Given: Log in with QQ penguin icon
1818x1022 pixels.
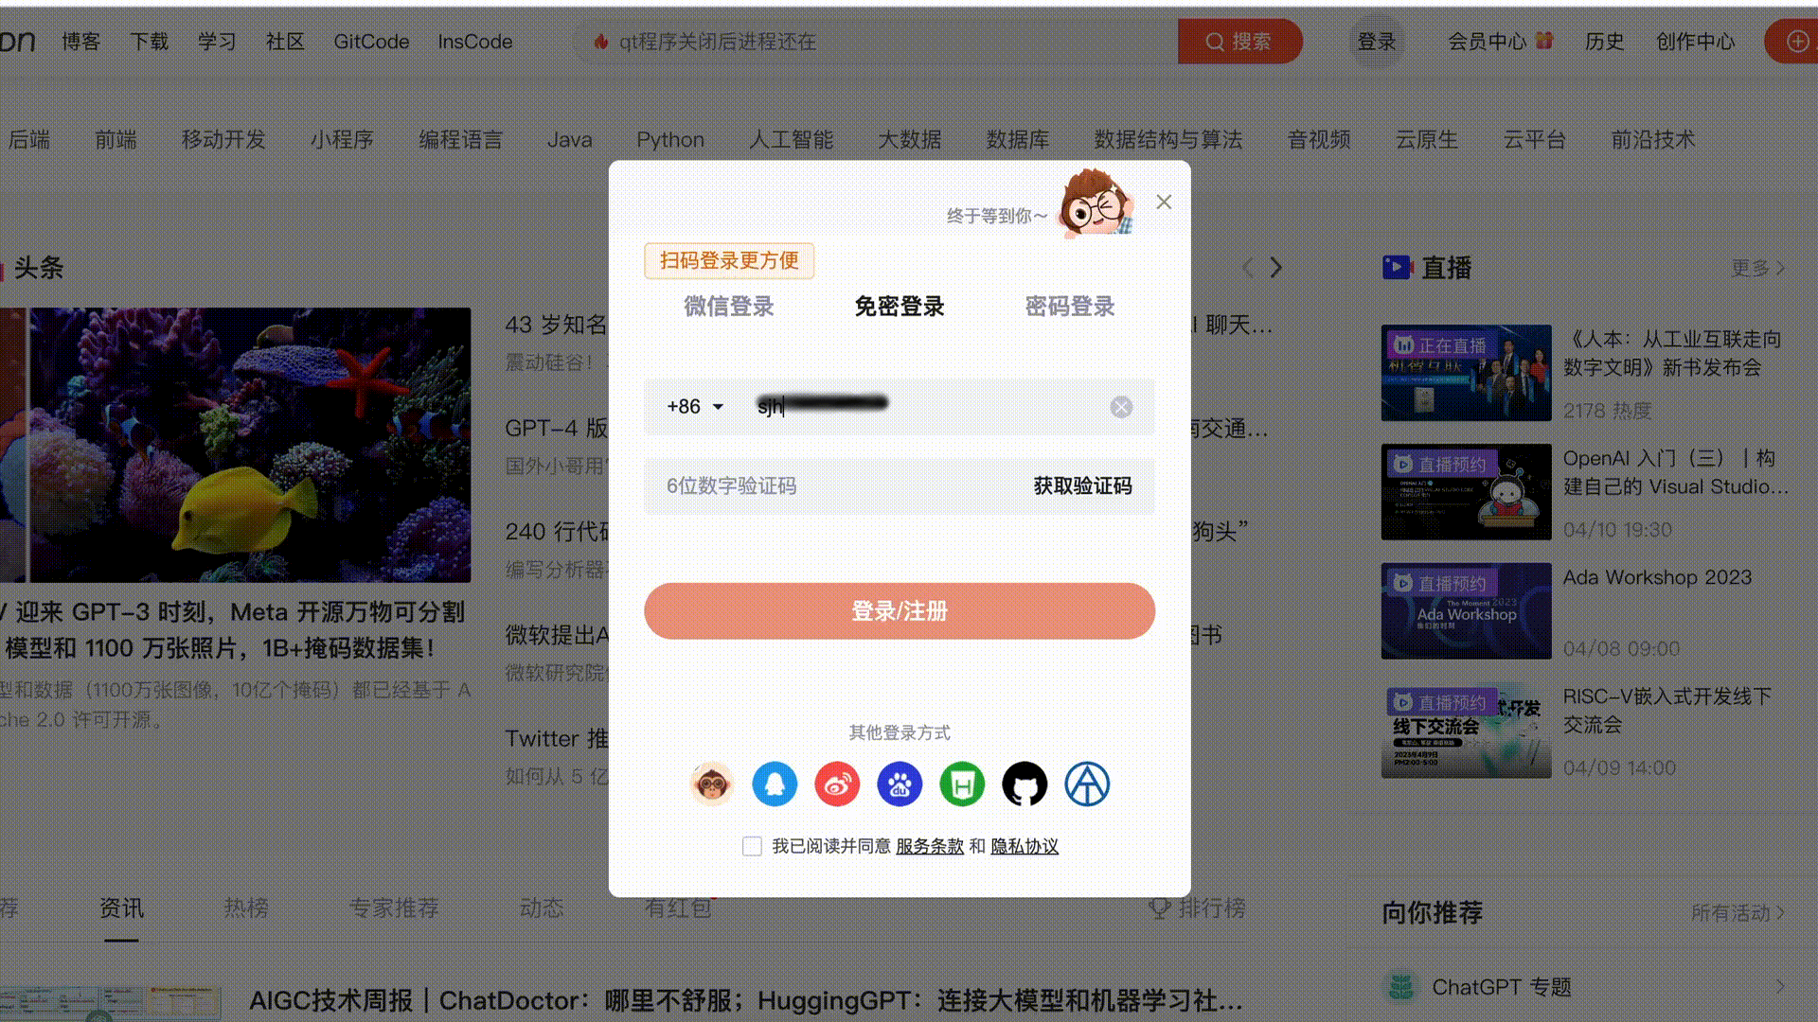Looking at the screenshot, I should (775, 784).
